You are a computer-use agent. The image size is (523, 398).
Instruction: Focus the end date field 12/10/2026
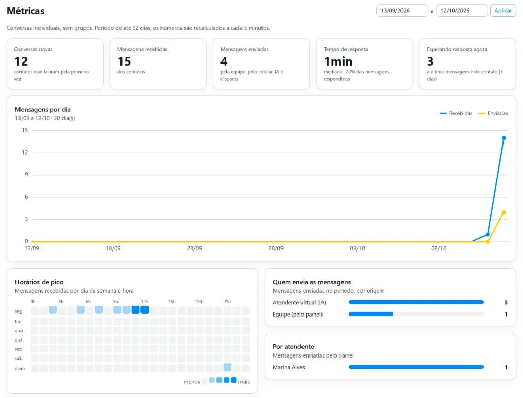click(462, 11)
